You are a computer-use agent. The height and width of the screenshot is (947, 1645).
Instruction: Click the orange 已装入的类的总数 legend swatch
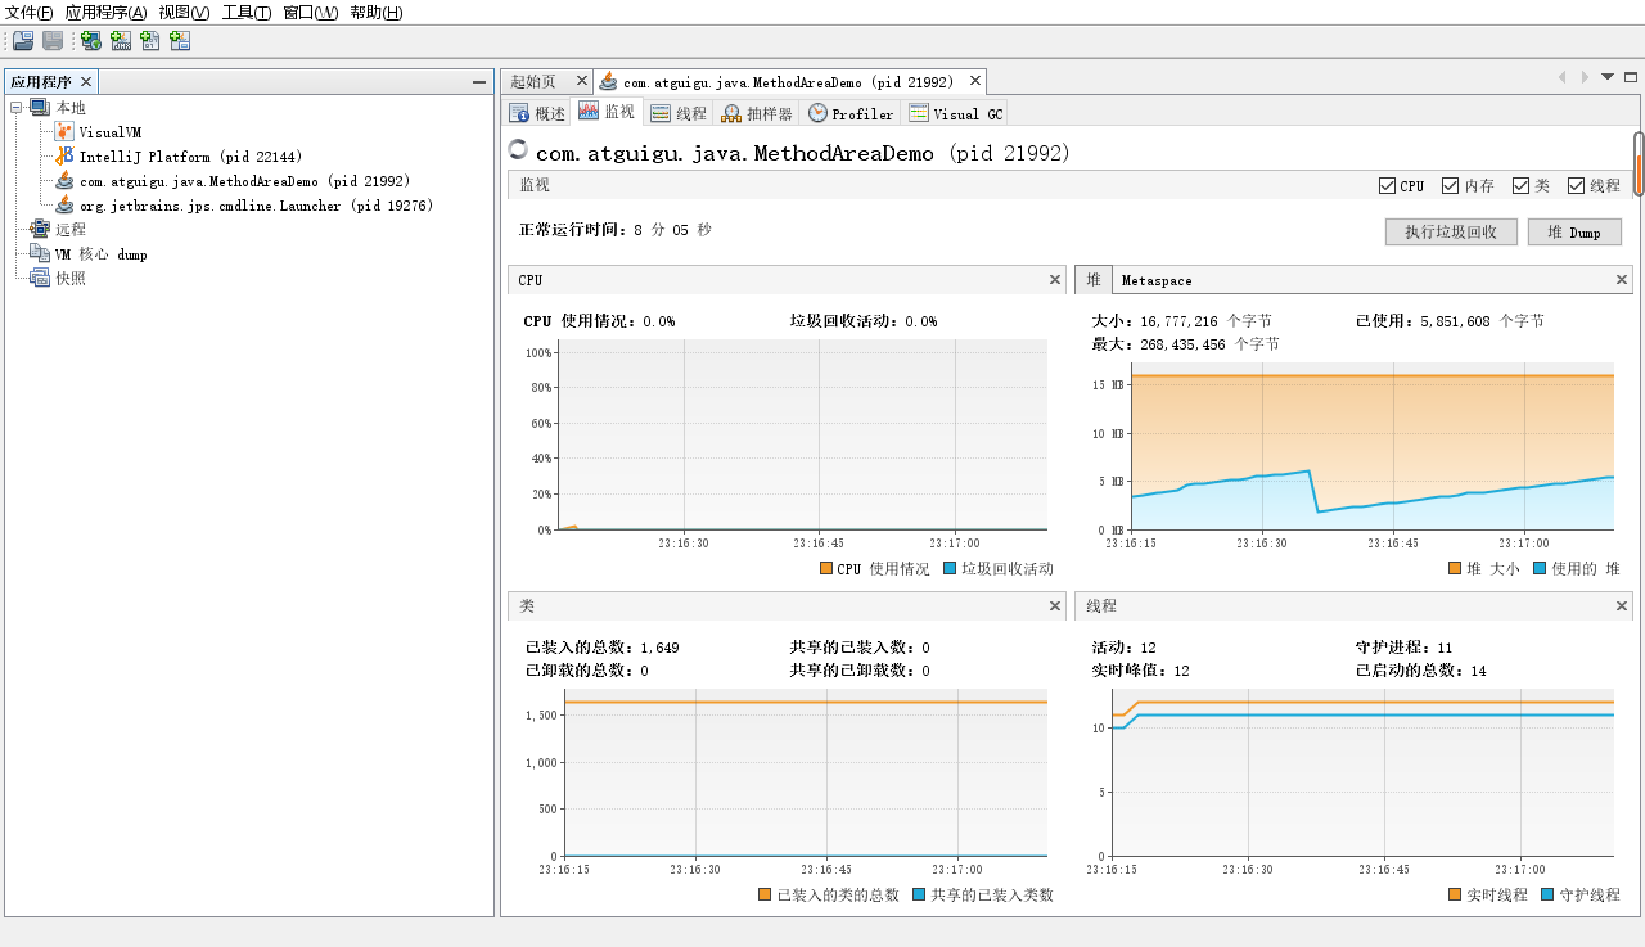[764, 894]
